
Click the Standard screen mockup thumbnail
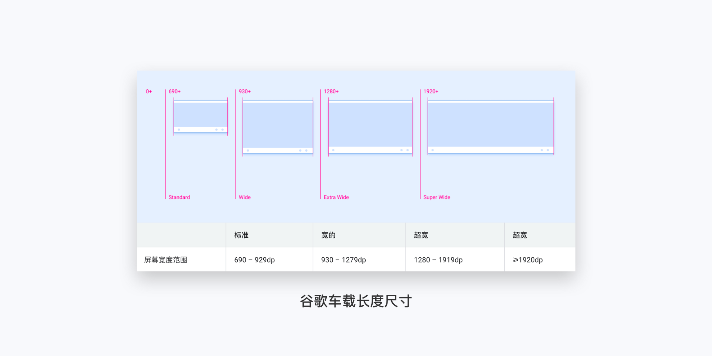coord(201,116)
